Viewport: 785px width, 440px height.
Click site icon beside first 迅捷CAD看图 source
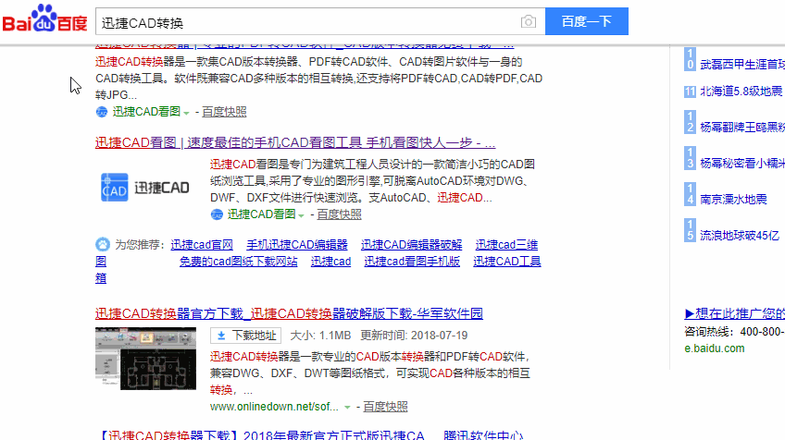tap(102, 112)
